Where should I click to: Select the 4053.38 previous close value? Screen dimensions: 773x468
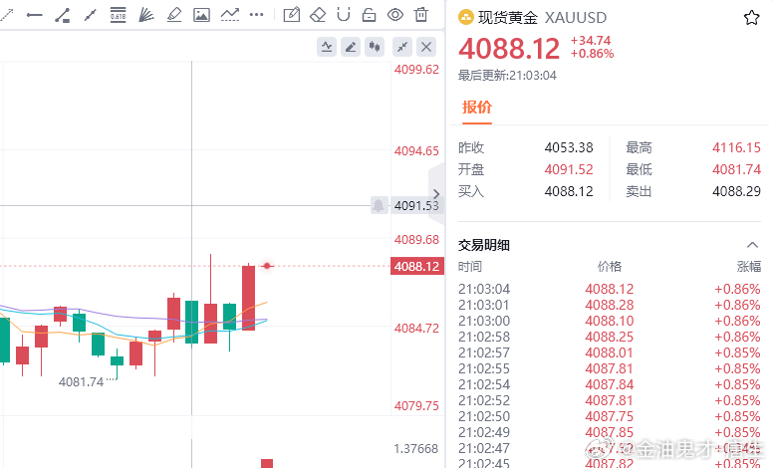[569, 147]
